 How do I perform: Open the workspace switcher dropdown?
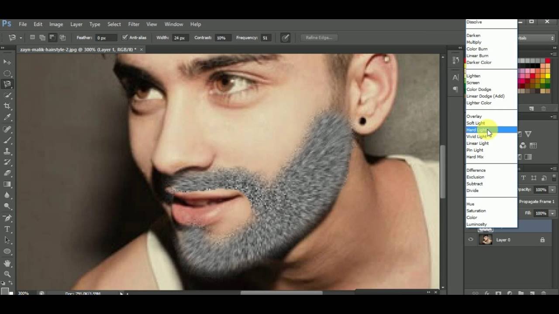pos(536,38)
